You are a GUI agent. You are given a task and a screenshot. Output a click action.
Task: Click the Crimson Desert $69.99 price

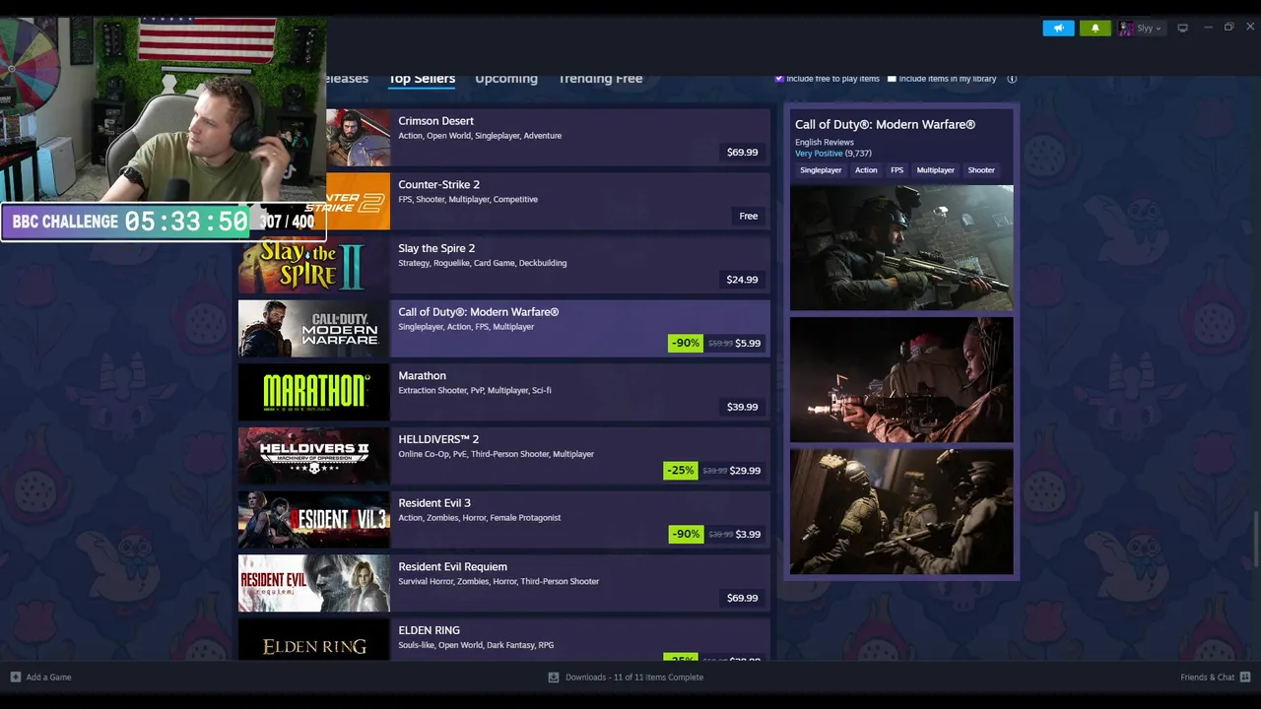(742, 153)
